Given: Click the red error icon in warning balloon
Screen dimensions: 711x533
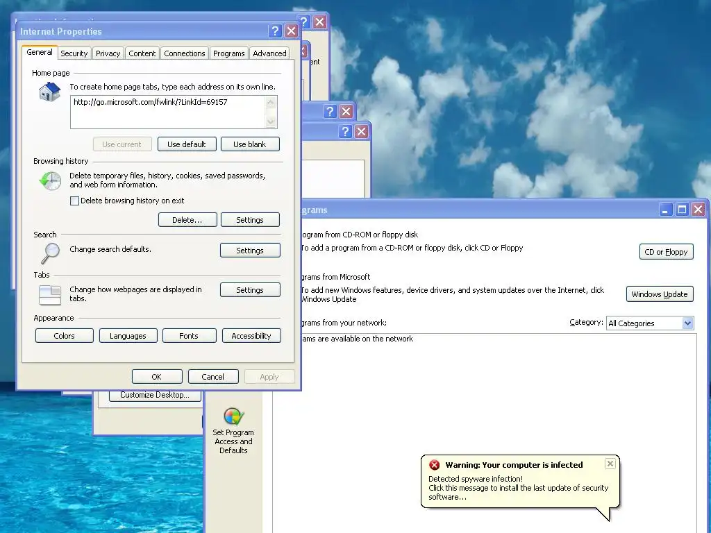Looking at the screenshot, I should pyautogui.click(x=435, y=464).
